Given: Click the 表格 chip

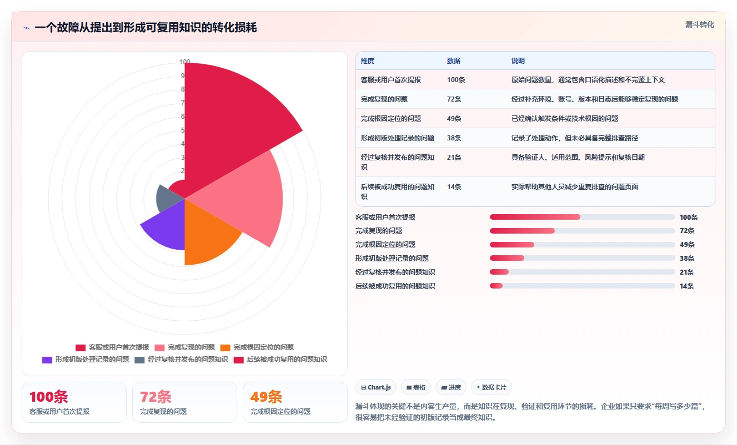Looking at the screenshot, I should tap(416, 387).
